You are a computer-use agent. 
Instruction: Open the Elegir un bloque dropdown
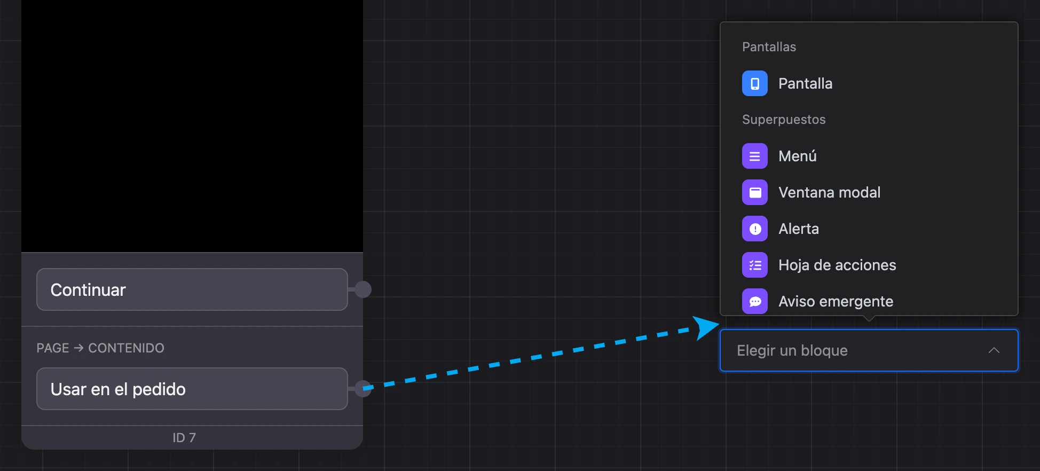[x=869, y=350]
